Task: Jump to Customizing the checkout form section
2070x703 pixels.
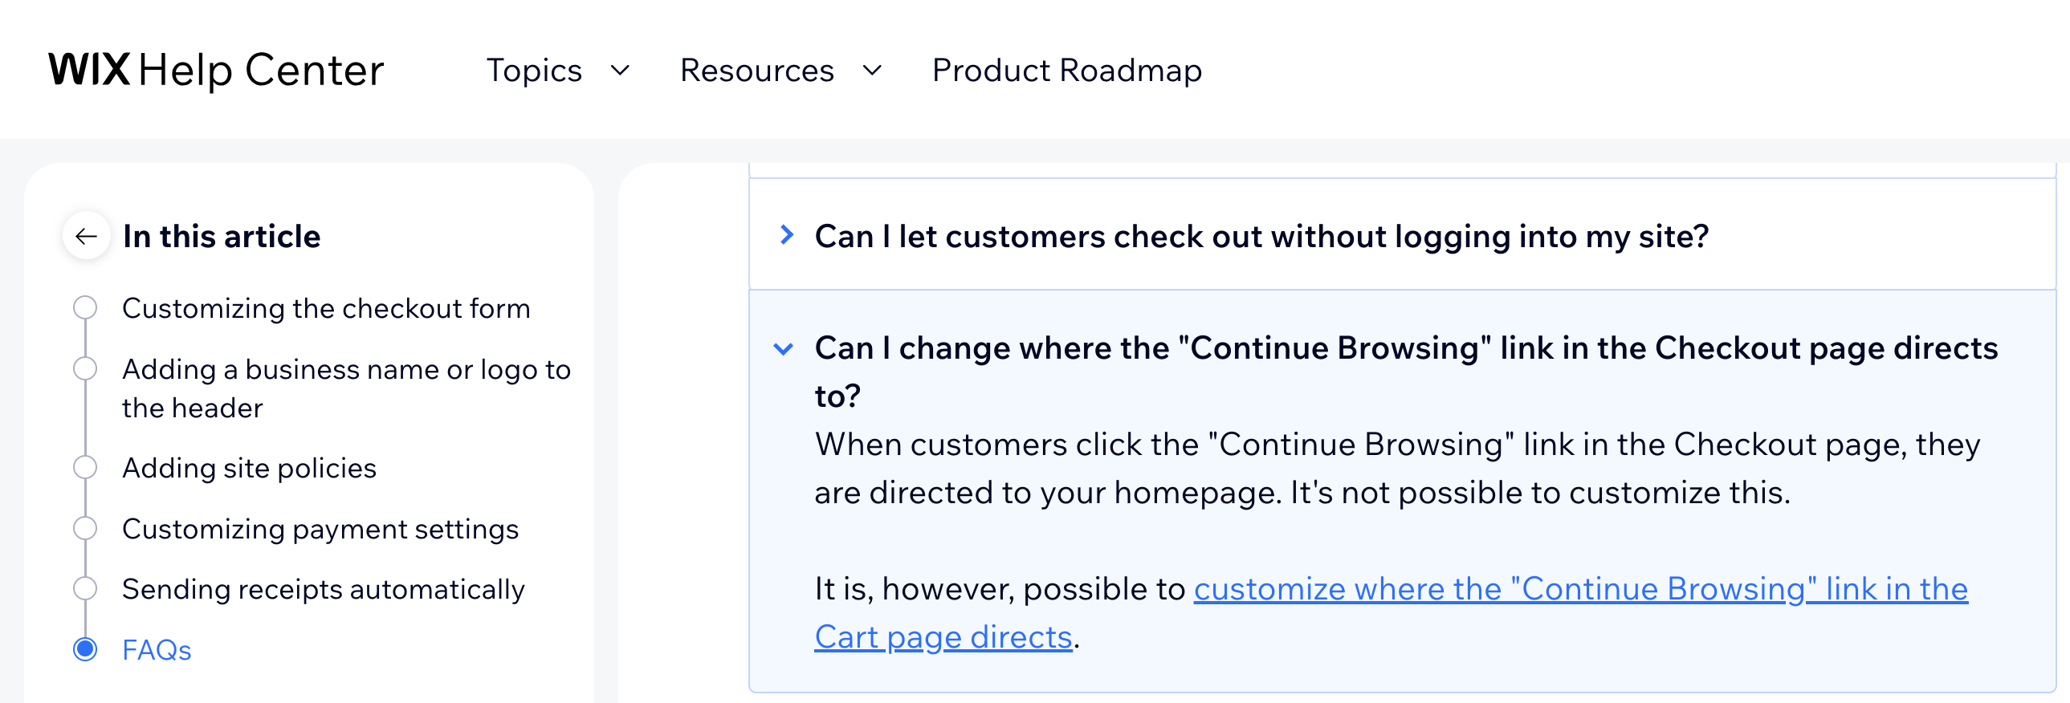Action: pyautogui.click(x=325, y=308)
